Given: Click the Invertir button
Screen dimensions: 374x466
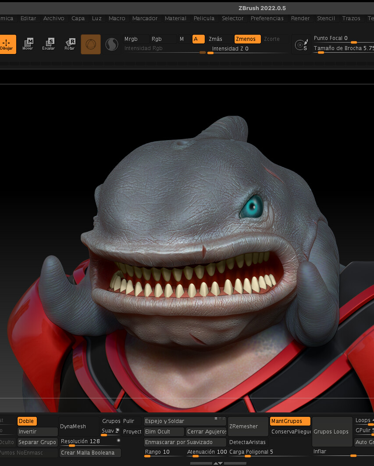Looking at the screenshot, I should [x=37, y=432].
